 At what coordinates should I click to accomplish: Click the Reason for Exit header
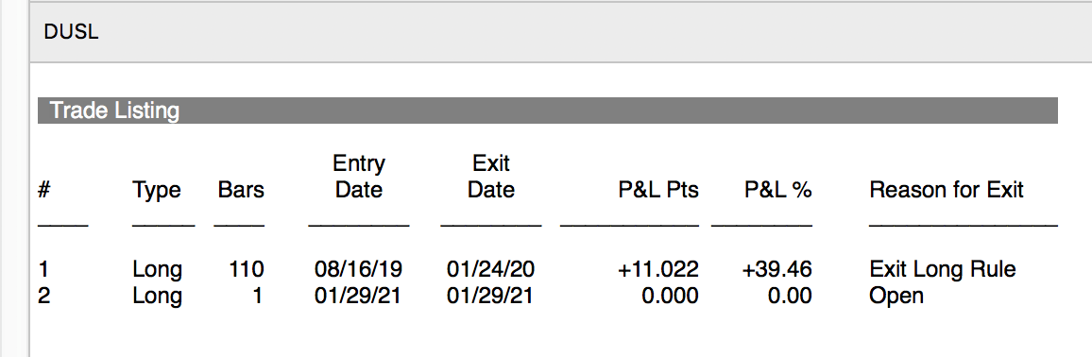[947, 190]
